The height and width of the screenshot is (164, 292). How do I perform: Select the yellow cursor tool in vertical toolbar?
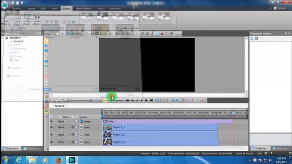[46, 41]
